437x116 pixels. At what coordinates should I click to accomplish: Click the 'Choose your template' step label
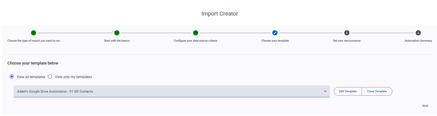point(275,41)
